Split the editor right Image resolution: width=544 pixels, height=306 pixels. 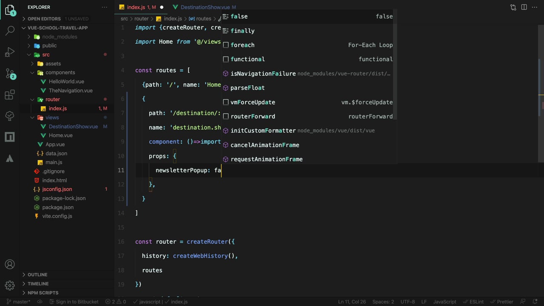(x=524, y=7)
